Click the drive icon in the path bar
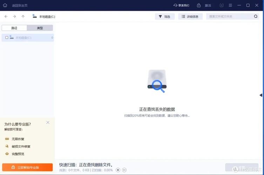 34,16
